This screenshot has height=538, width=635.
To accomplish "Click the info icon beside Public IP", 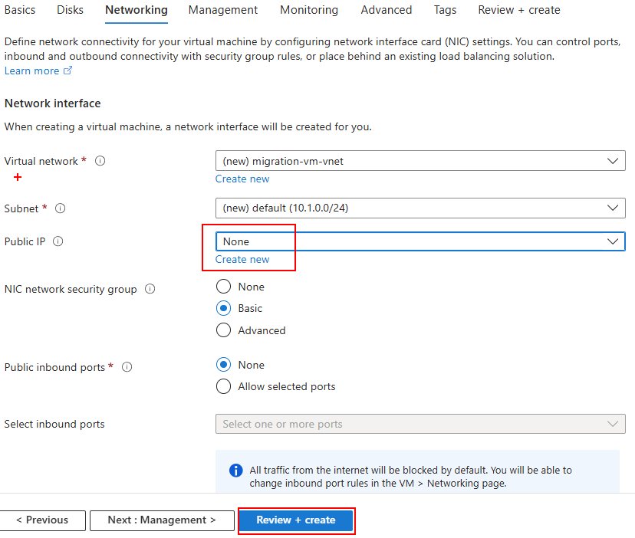I will point(58,241).
